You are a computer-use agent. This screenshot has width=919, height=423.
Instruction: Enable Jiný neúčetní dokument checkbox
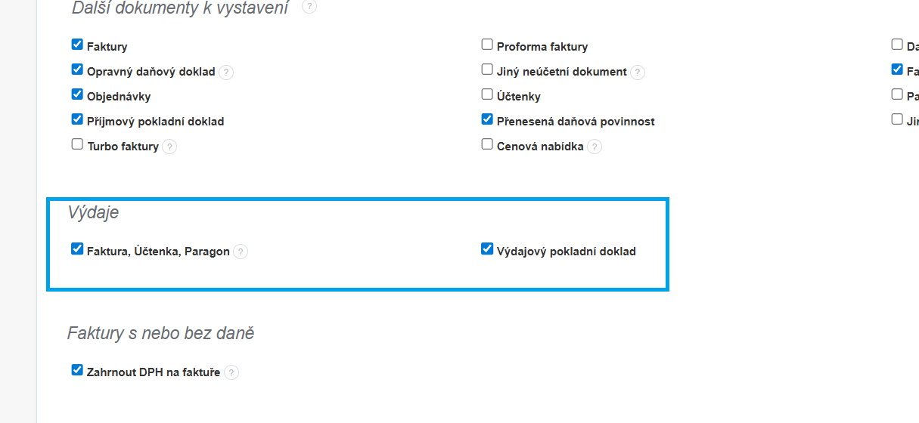[x=487, y=69]
